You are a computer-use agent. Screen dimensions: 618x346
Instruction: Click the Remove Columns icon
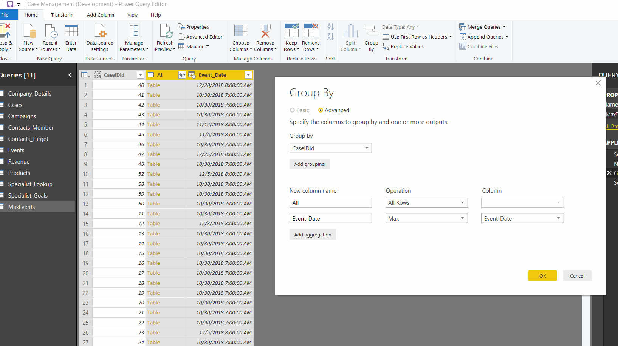click(x=265, y=31)
